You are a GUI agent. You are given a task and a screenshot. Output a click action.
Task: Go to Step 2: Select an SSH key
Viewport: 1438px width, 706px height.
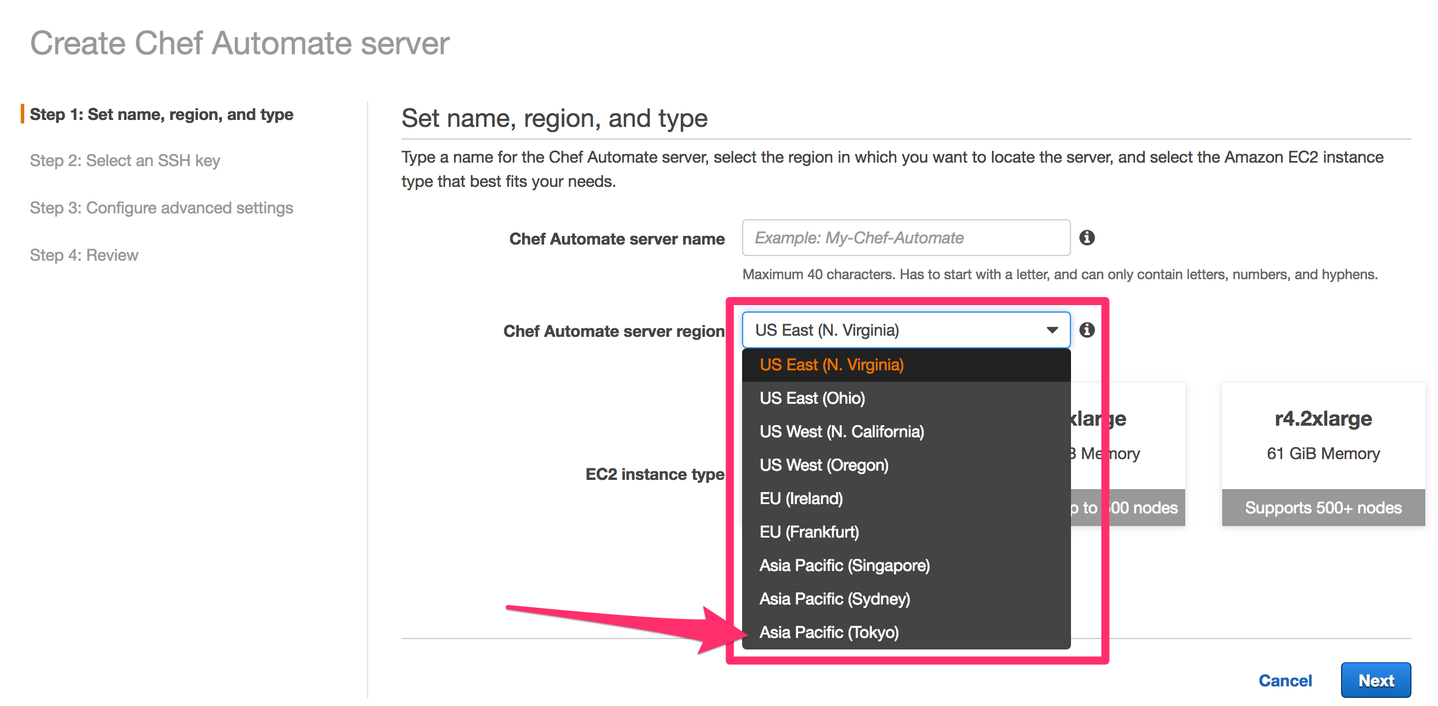click(x=125, y=160)
